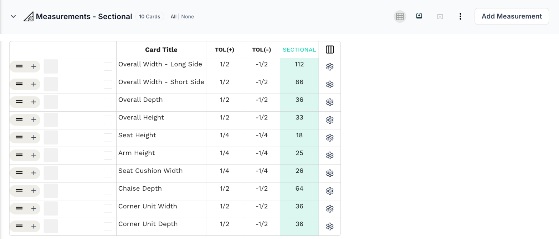Viewport: 559px width, 239px height.
Task: Open settings gear for Chaise Depth row
Action: [x=330, y=191]
